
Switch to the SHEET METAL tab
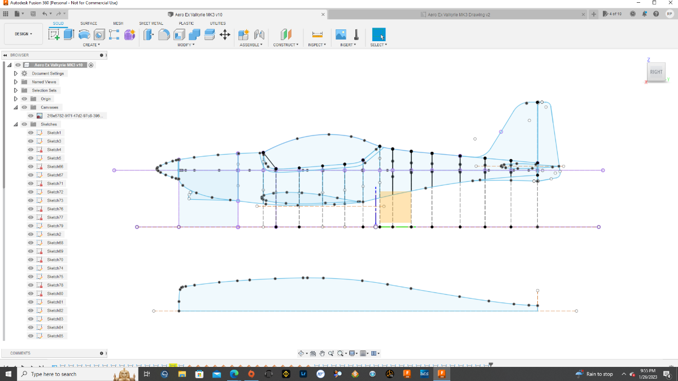[x=151, y=23]
